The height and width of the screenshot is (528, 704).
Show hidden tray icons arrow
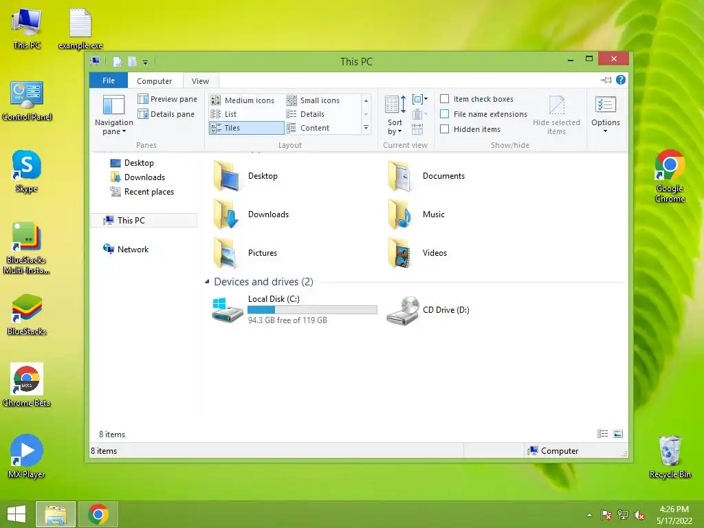tap(589, 515)
